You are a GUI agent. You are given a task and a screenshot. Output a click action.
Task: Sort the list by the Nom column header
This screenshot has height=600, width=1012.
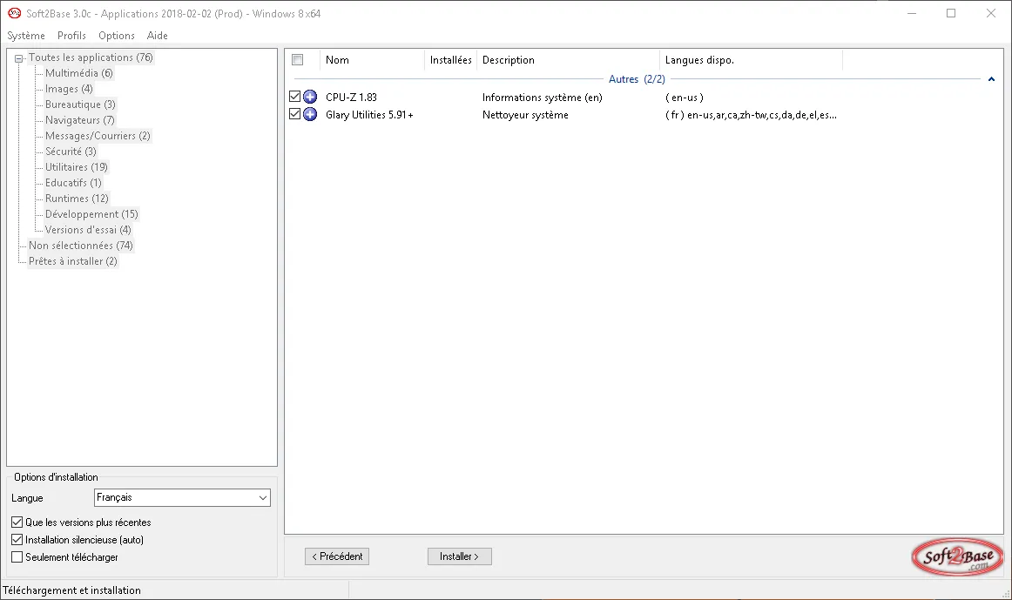[x=372, y=60]
